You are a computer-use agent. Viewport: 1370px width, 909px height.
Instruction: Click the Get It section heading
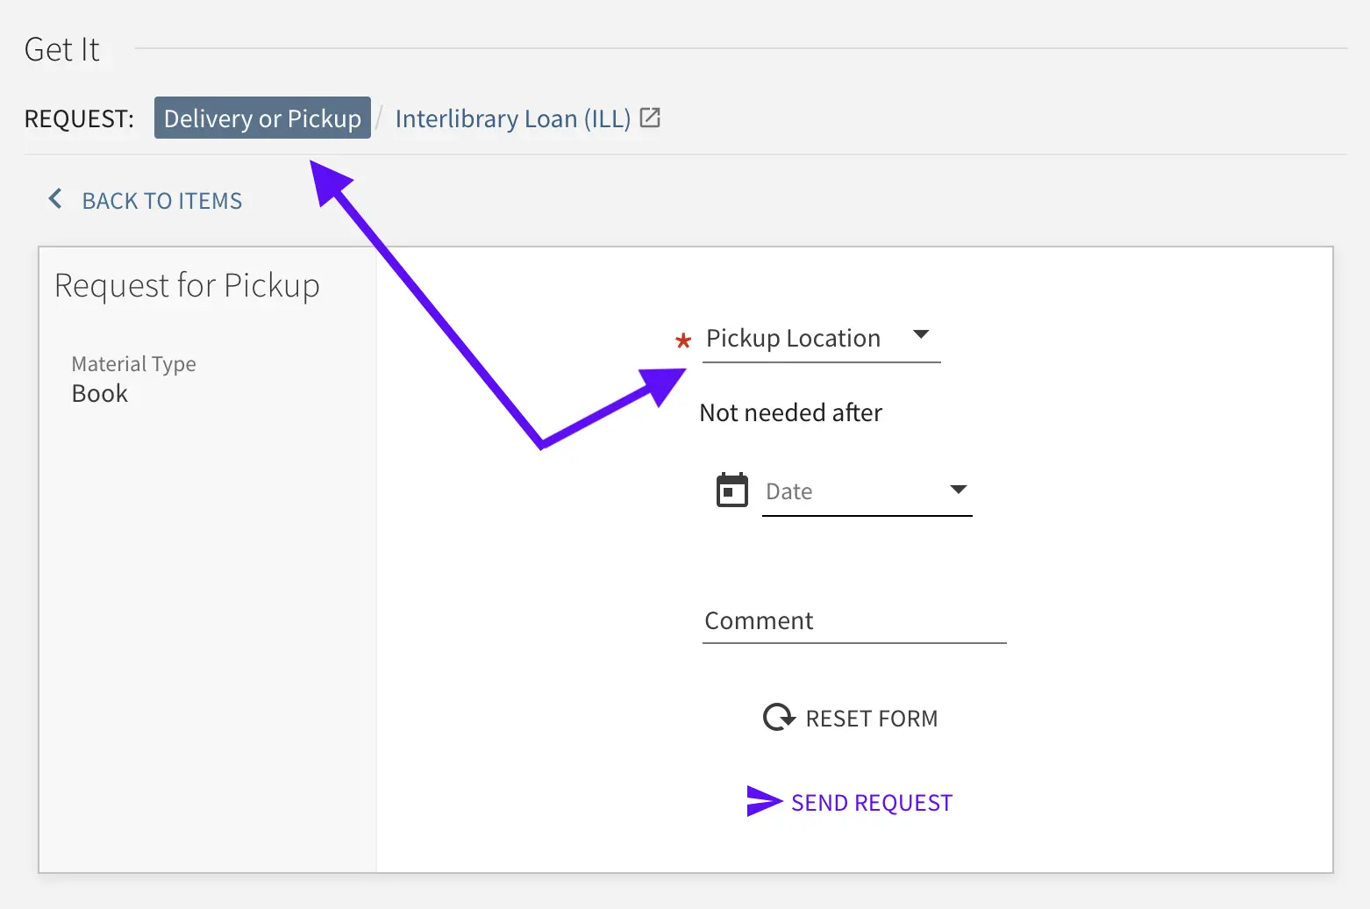coord(62,50)
